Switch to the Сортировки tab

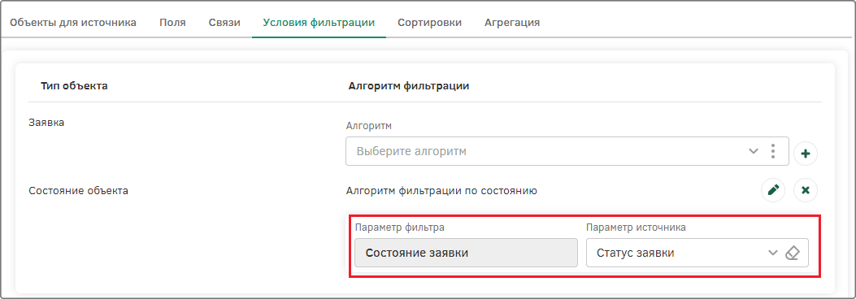430,23
